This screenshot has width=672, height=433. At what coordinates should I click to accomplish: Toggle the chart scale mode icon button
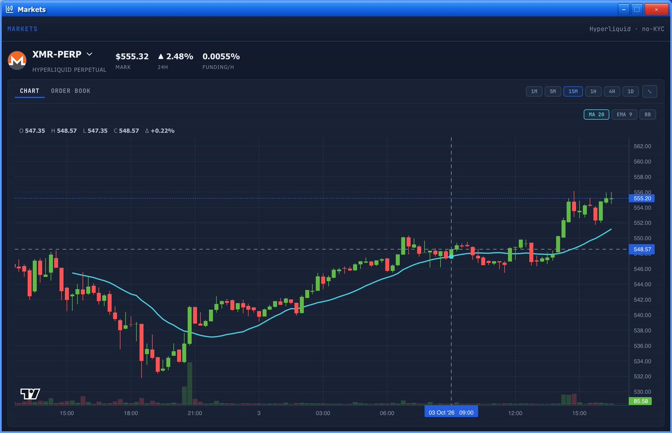(650, 91)
